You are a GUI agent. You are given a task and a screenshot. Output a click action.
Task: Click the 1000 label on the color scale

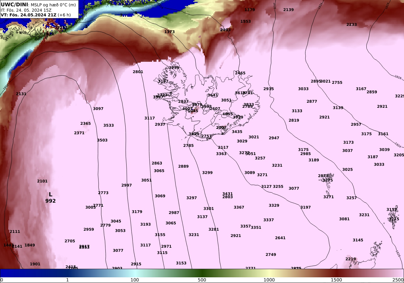(x=269, y=280)
